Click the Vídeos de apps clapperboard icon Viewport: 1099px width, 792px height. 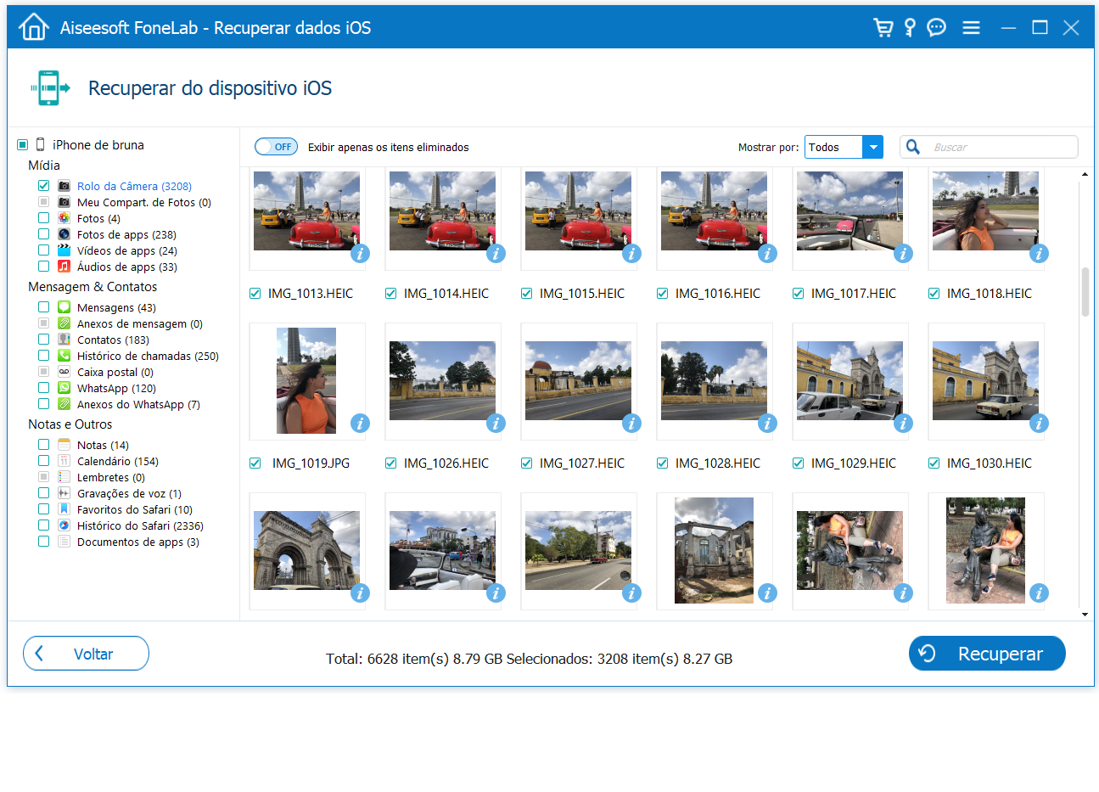pyautogui.click(x=64, y=250)
